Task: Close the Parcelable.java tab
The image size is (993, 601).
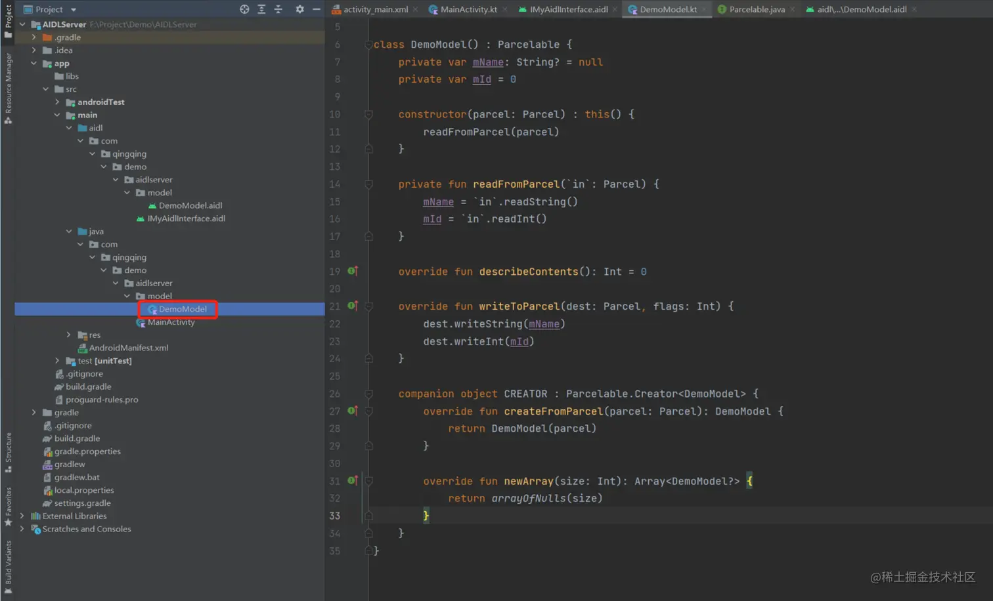Action: point(792,9)
